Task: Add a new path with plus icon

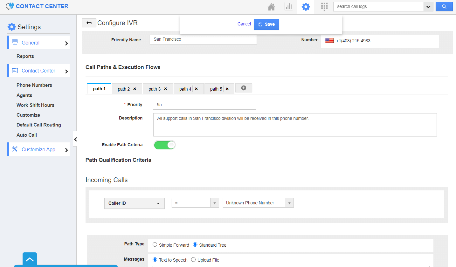Action: click(x=244, y=88)
